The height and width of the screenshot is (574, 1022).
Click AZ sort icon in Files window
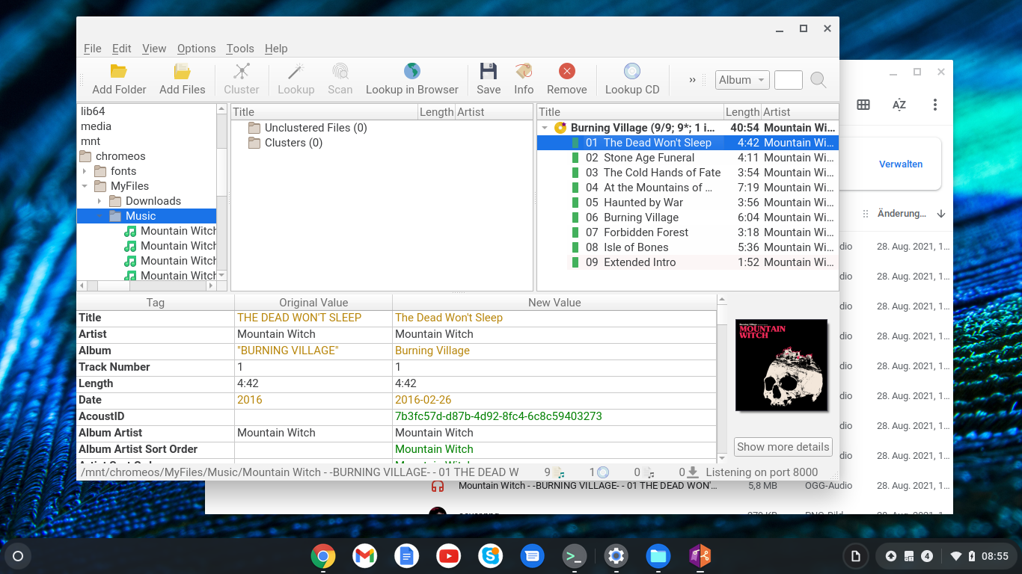pos(899,105)
